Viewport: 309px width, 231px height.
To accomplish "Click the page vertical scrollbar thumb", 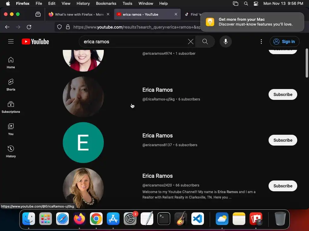I will pyautogui.click(x=307, y=63).
